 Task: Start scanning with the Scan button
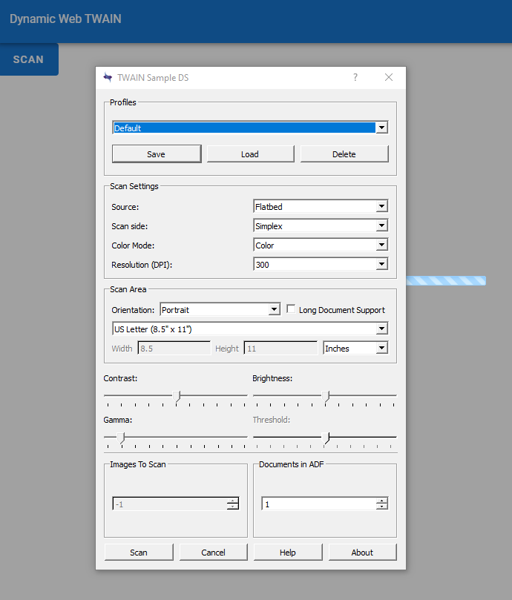[x=139, y=553]
